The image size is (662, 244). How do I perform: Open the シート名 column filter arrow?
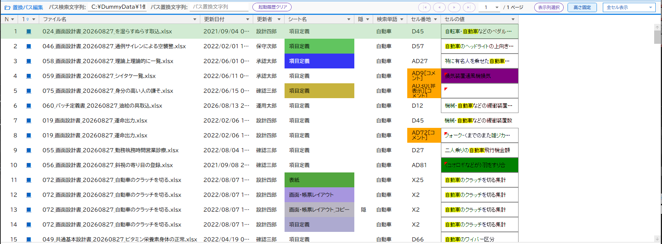[349, 19]
